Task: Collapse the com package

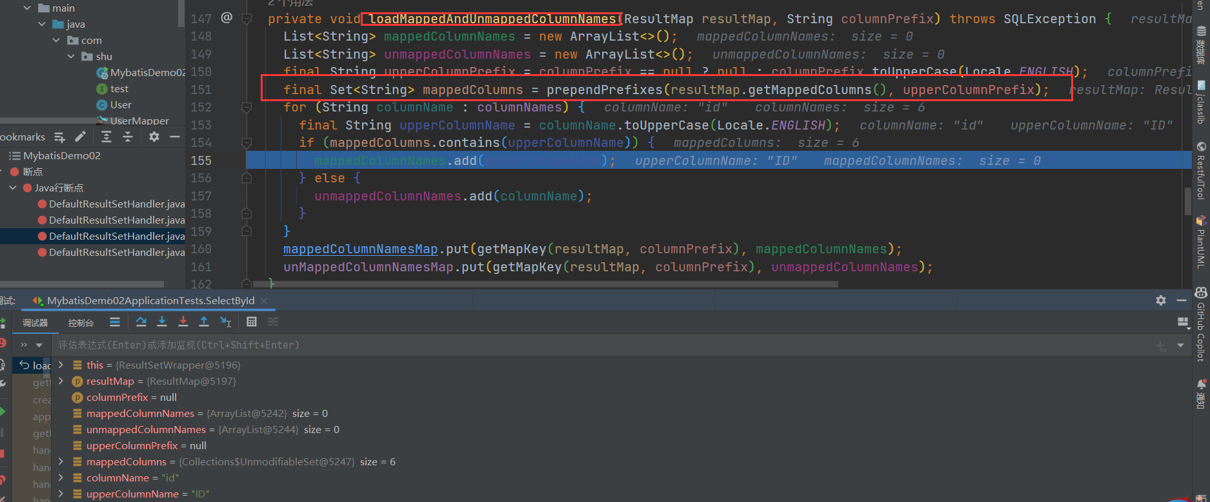Action: pyautogui.click(x=56, y=40)
